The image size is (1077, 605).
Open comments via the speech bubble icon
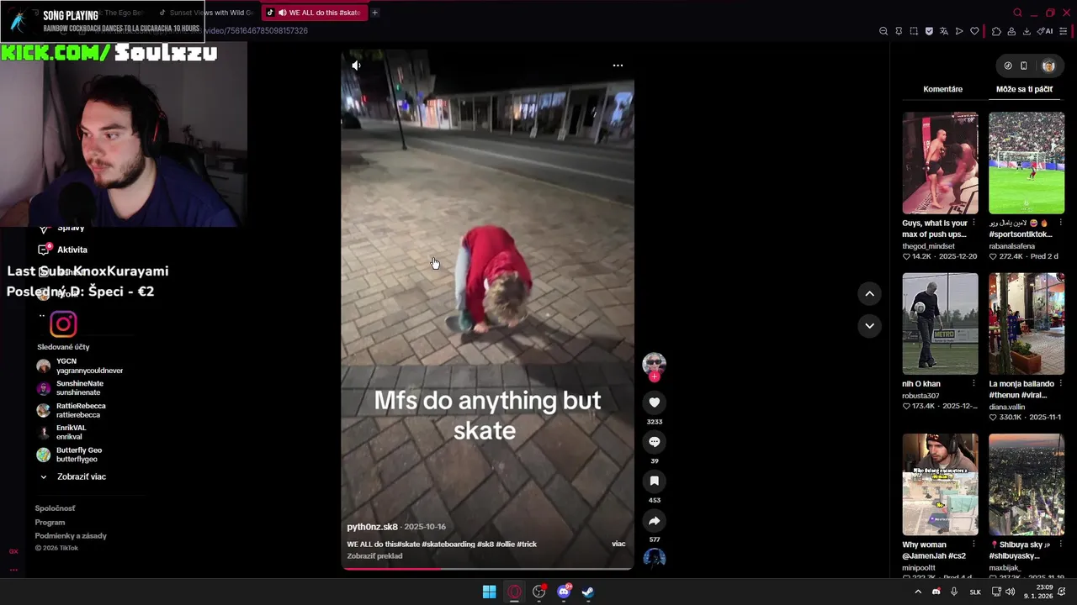click(654, 442)
